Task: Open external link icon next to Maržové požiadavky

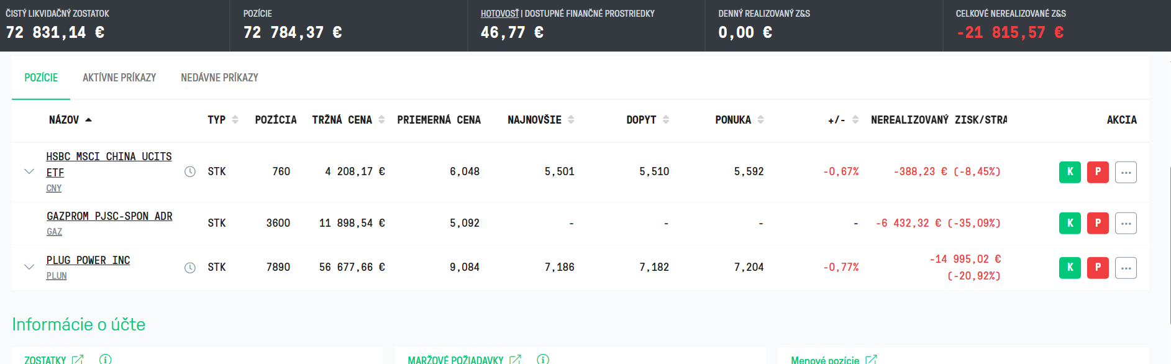Action: click(515, 360)
